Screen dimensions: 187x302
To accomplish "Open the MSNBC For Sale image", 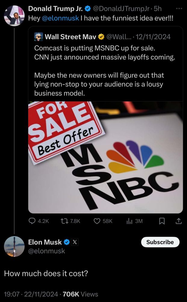I will pyautogui.click(x=105, y=157).
